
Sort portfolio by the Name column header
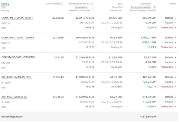pyautogui.click(x=5, y=4)
